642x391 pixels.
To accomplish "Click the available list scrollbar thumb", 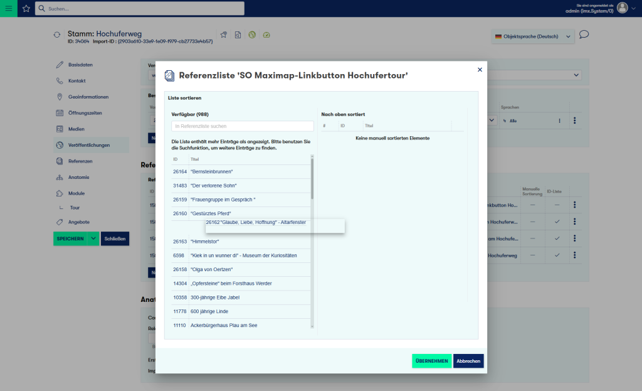I will point(312,179).
